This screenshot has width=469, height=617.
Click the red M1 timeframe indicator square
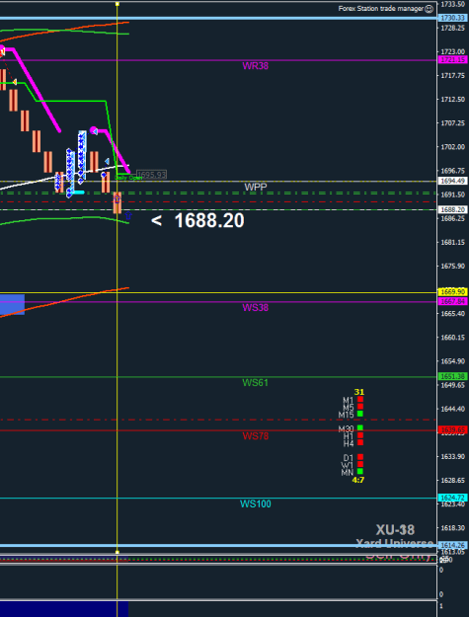(x=360, y=400)
